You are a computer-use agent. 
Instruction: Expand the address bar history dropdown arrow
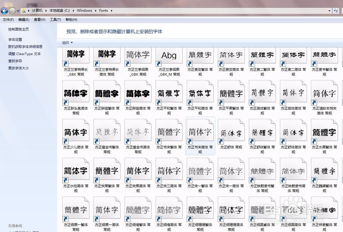coord(329,11)
